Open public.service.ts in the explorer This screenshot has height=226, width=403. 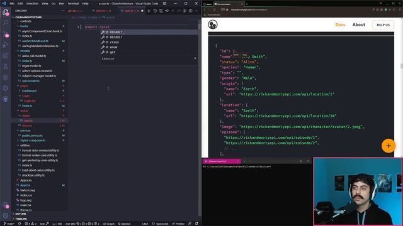point(32,136)
